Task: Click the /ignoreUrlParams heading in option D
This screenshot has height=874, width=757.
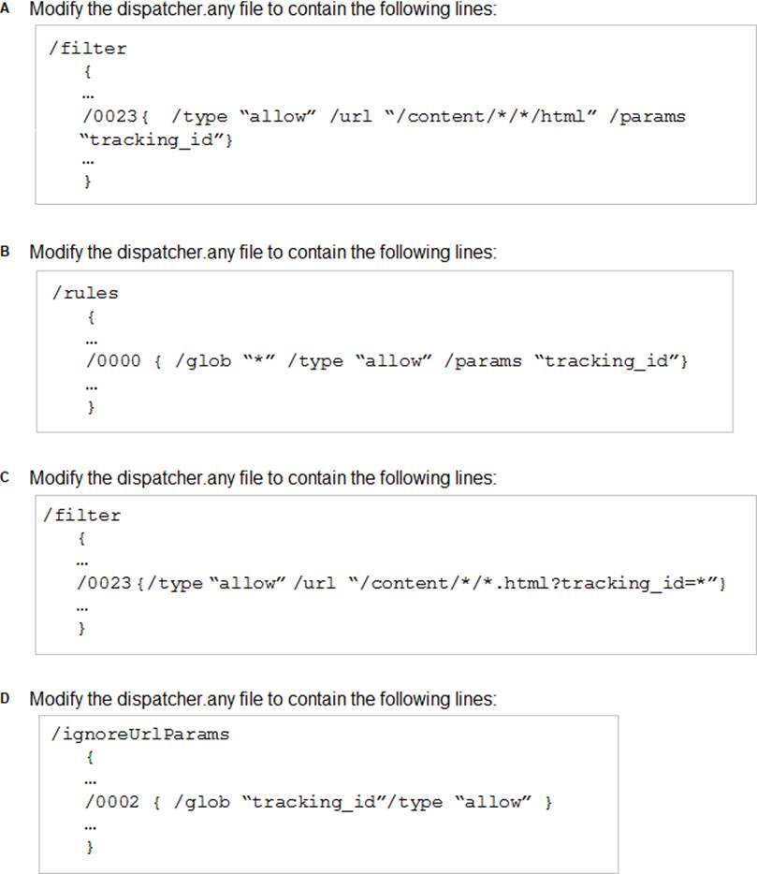Action: pos(140,734)
